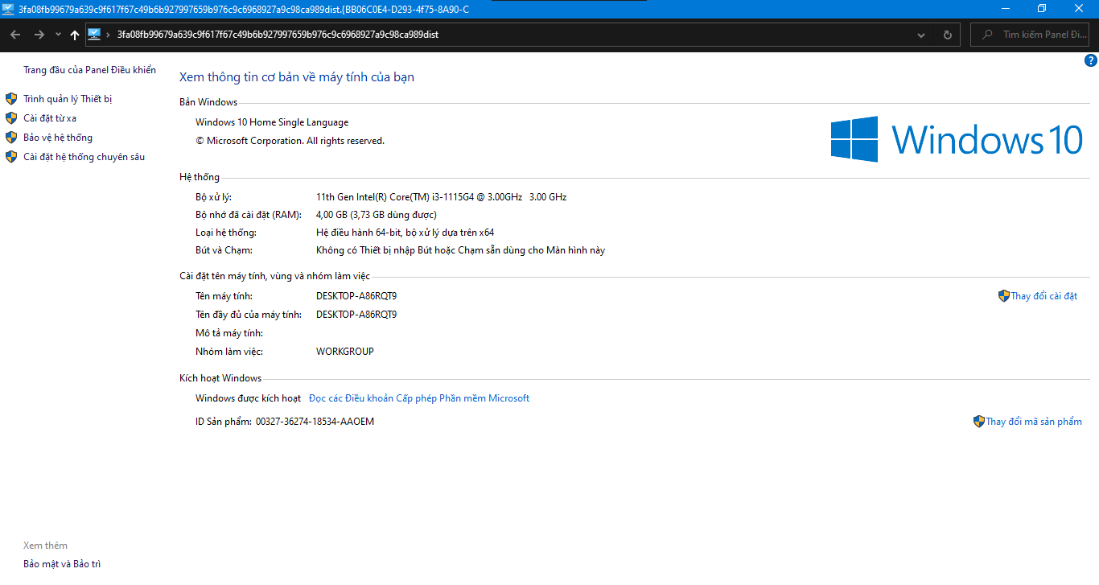This screenshot has width=1099, height=585.
Task: Click the 11th Gen Intel Core i3-1115G4 processor value
Action: [441, 197]
